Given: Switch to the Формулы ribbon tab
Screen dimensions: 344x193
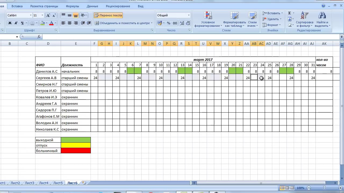Looking at the screenshot, I should click(x=72, y=6).
